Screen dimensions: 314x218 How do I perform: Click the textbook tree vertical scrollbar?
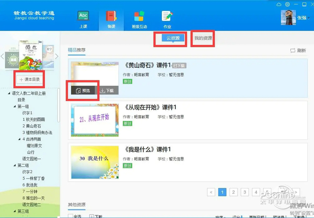pyautogui.click(x=58, y=105)
